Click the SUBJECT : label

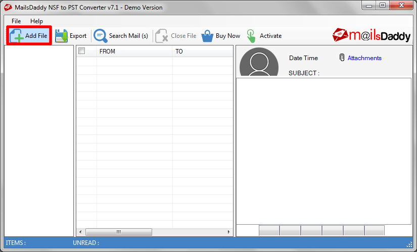click(304, 73)
